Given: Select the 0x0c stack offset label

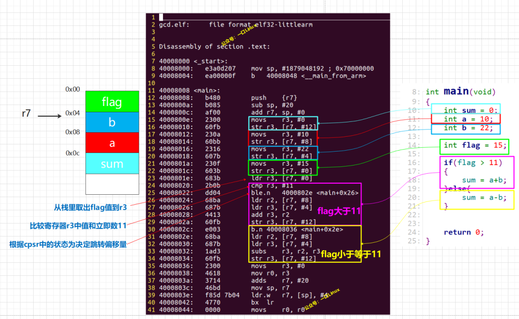Looking at the screenshot, I should 73,153.
